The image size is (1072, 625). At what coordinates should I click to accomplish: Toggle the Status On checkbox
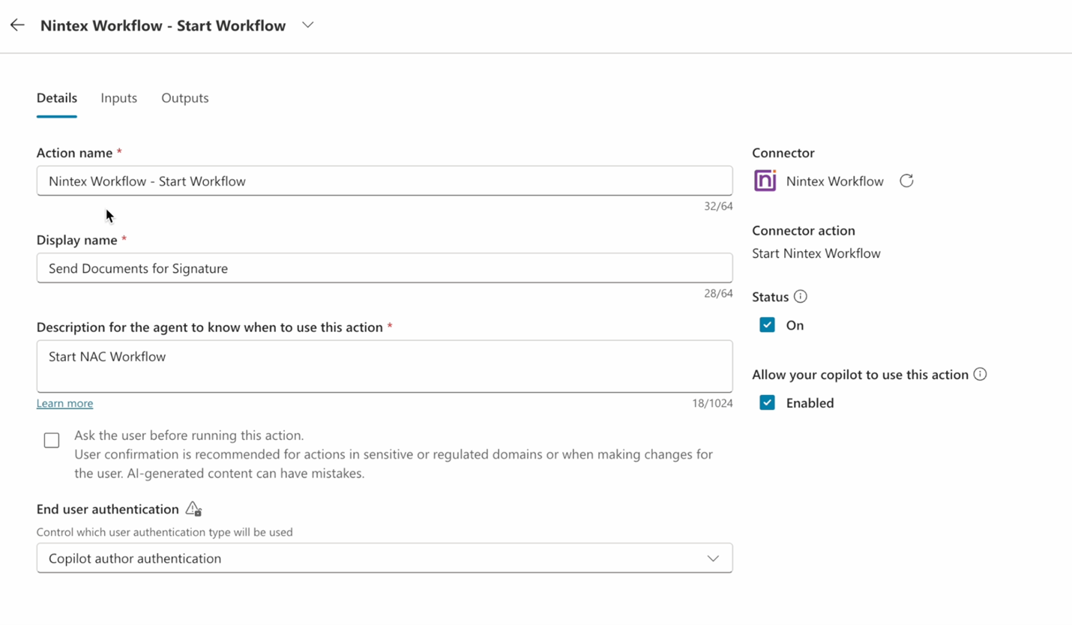pos(767,324)
